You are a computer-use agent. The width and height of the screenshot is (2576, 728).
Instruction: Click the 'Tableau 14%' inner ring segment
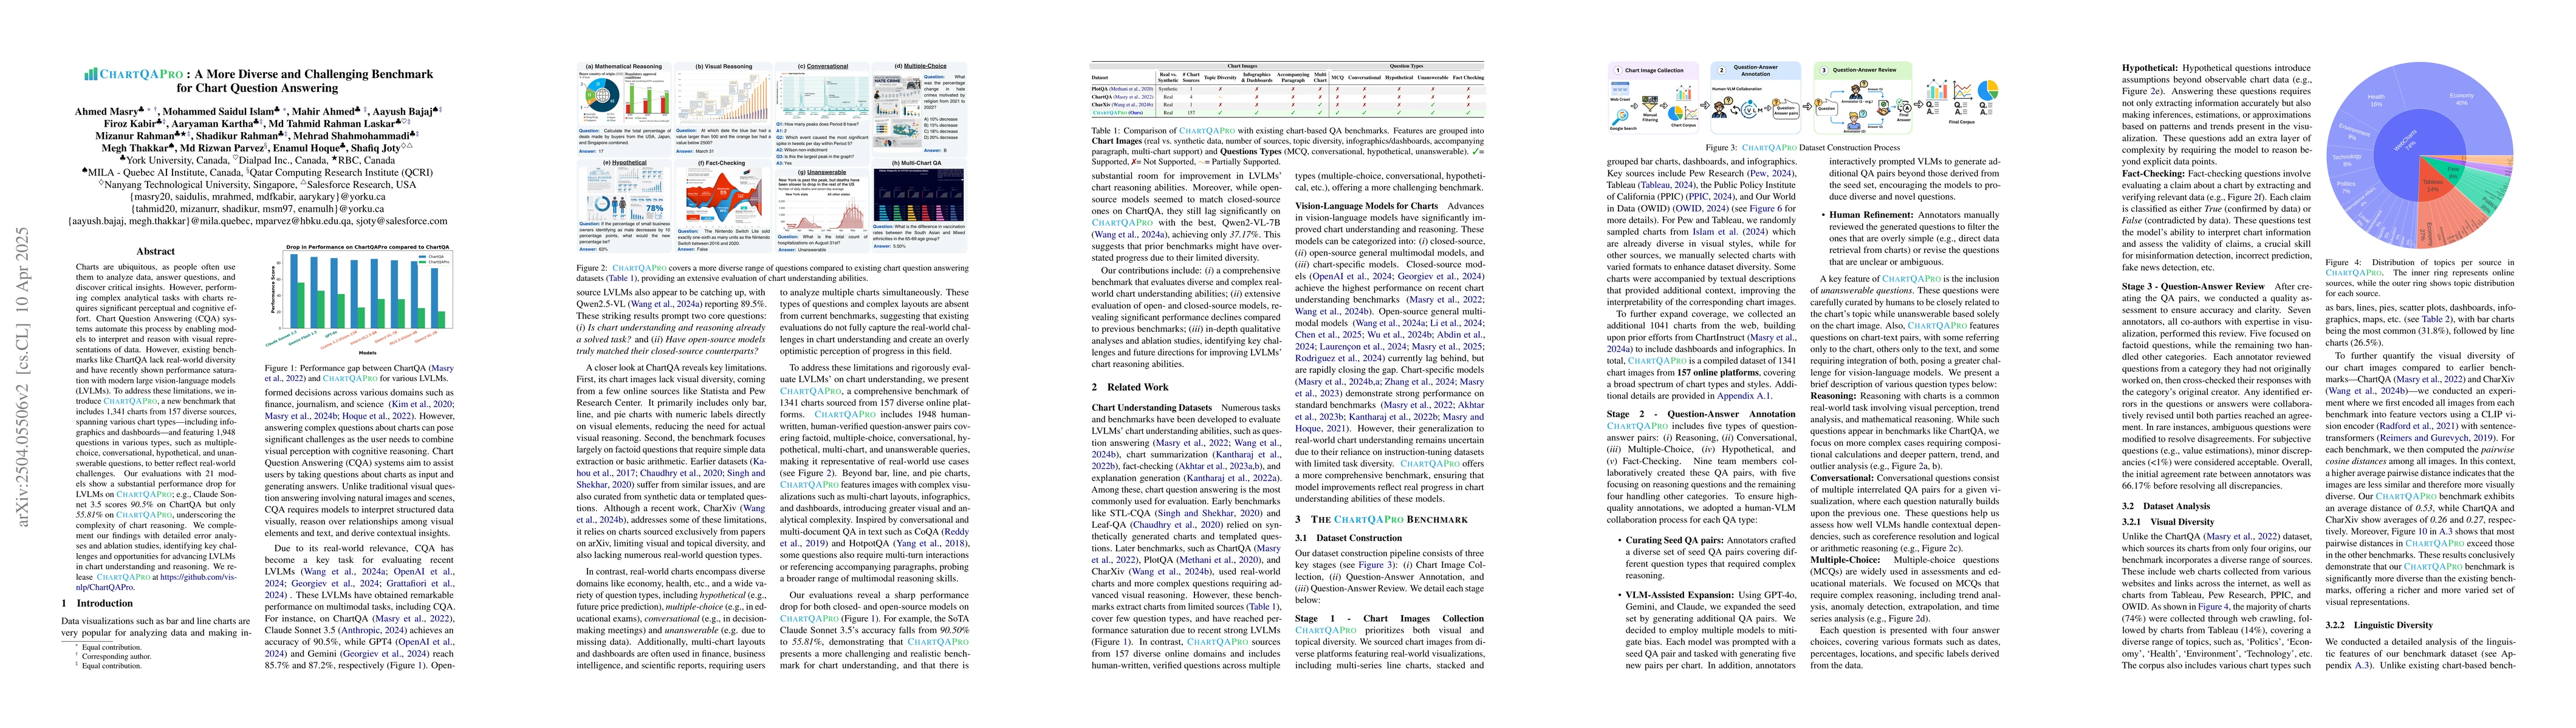tap(2433, 186)
